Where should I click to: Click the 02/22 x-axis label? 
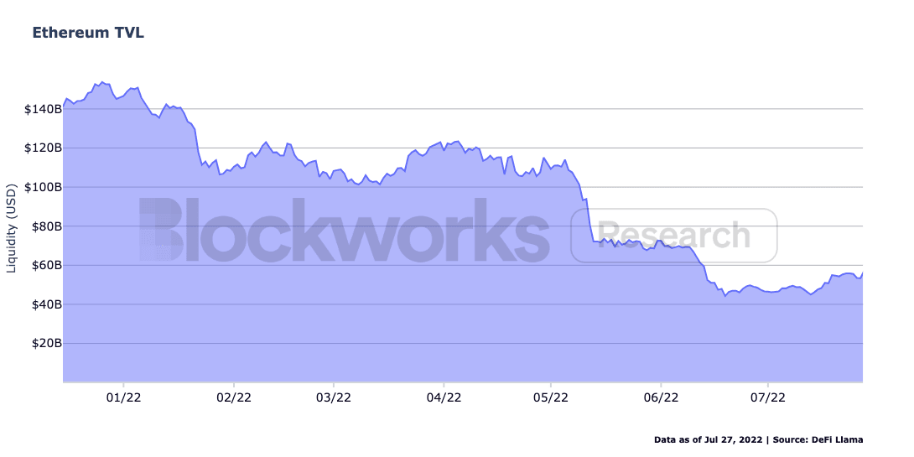click(234, 397)
